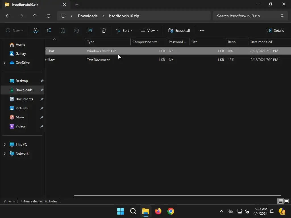Open taskbar Search

click(x=133, y=211)
